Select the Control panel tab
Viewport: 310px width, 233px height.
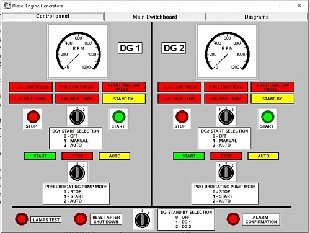(x=53, y=16)
